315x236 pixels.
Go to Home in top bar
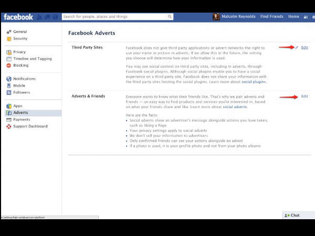coord(293,16)
